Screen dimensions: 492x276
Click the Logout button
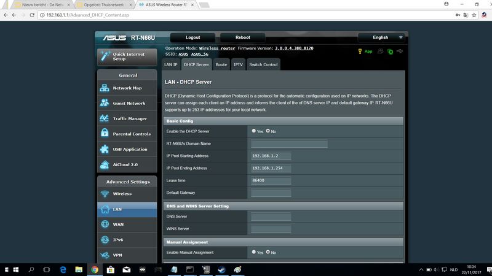192,37
